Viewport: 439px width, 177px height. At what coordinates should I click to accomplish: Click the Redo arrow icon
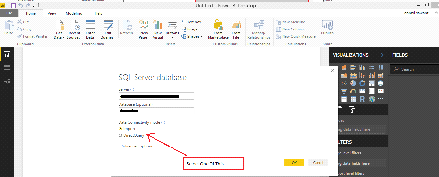tap(28, 6)
